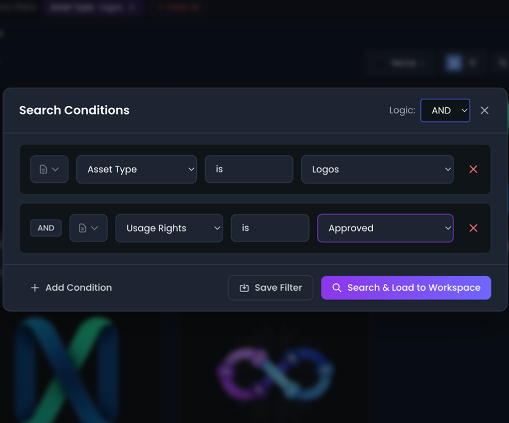Image resolution: width=509 pixels, height=423 pixels.
Task: Click the 'is' operator field in the Asset Type row
Action: 249,169
